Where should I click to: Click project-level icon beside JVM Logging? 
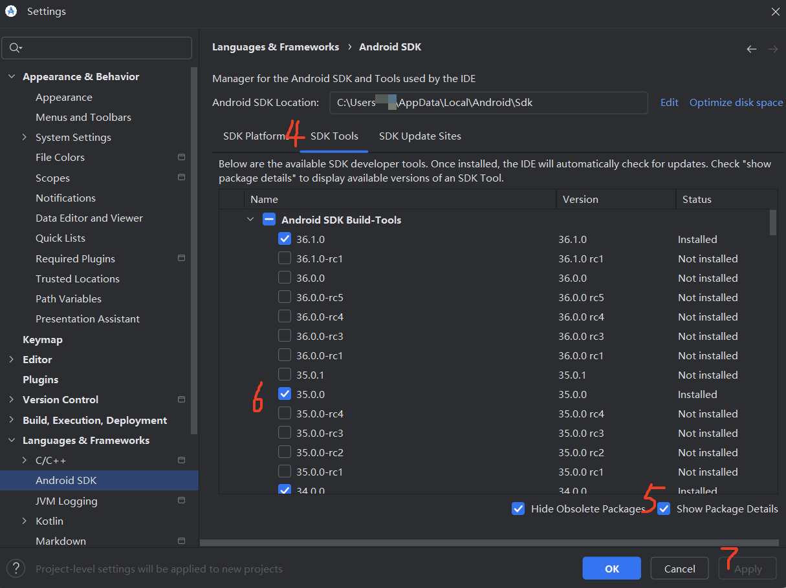click(181, 500)
